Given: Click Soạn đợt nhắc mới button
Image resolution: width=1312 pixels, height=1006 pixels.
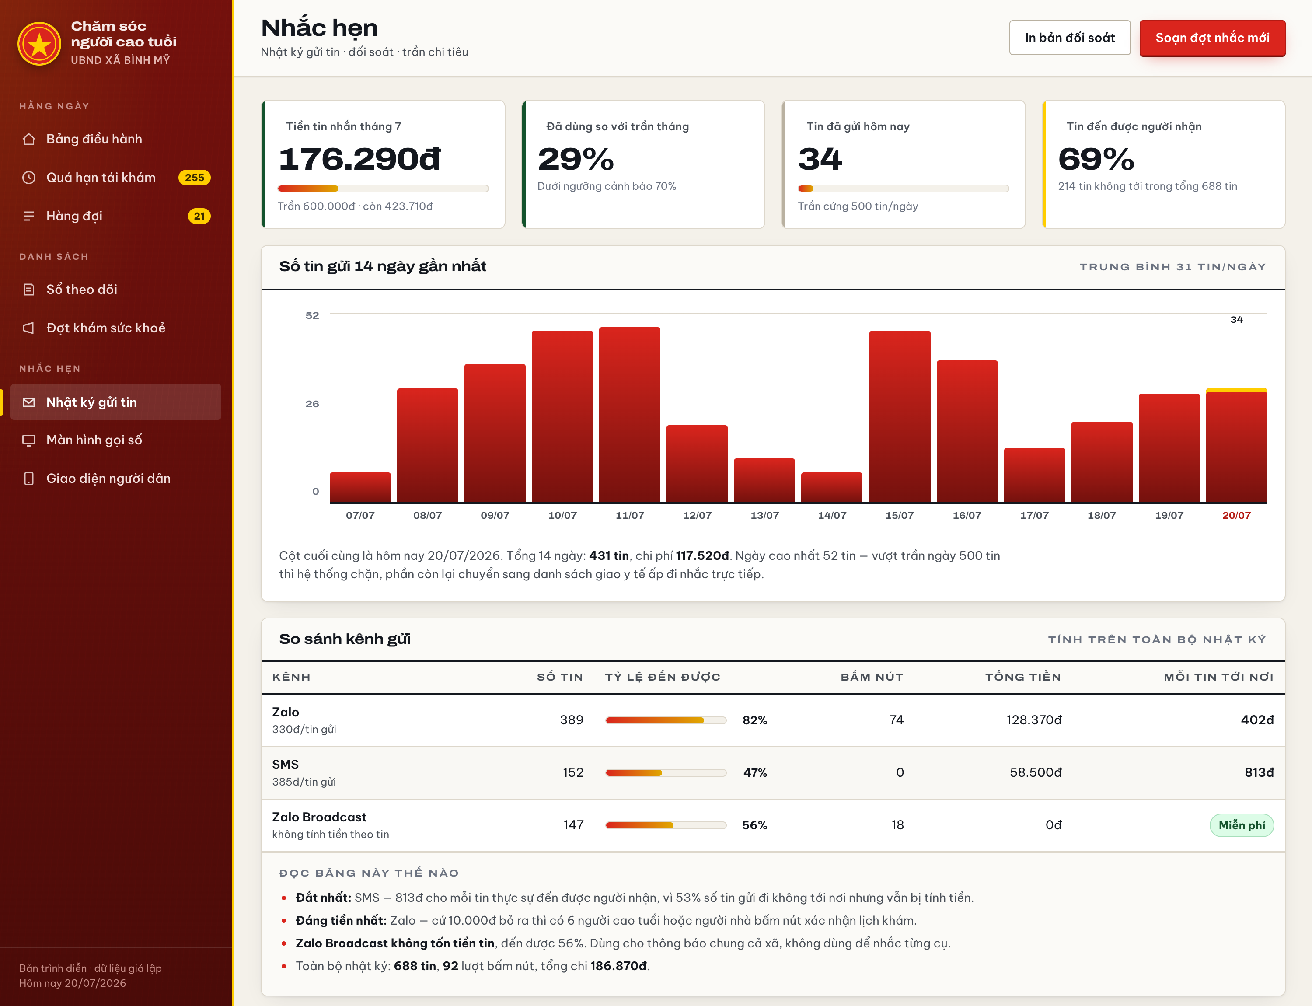Looking at the screenshot, I should [1212, 38].
